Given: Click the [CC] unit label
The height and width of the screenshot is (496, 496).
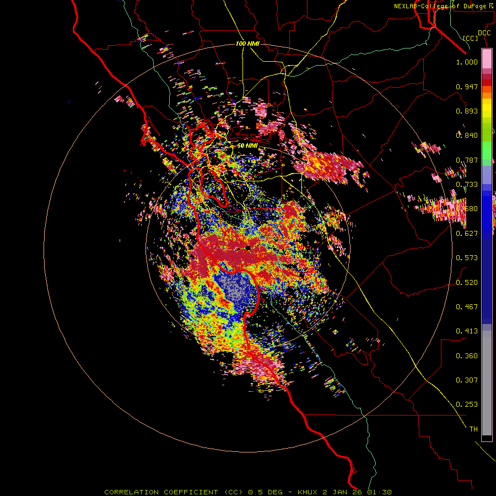Looking at the screenshot, I should tap(471, 38).
